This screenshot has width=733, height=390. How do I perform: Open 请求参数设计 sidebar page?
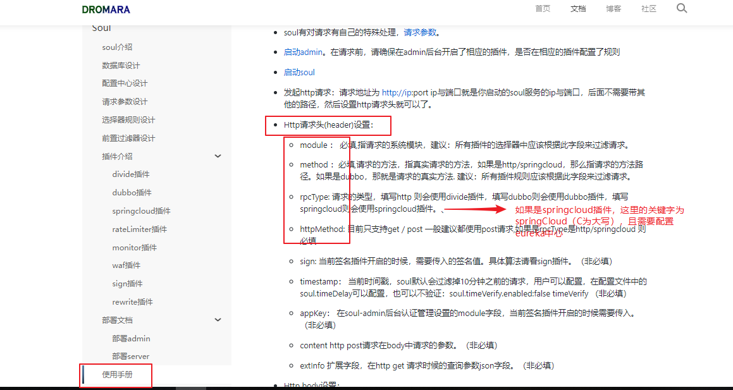tap(125, 102)
